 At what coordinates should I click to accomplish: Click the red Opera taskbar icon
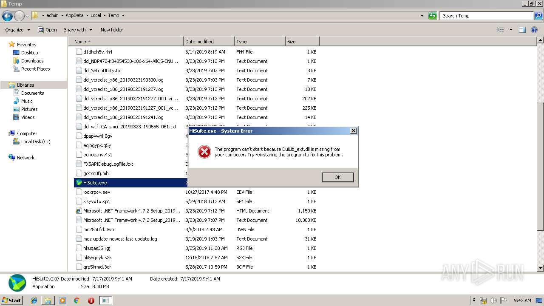[x=91, y=300]
